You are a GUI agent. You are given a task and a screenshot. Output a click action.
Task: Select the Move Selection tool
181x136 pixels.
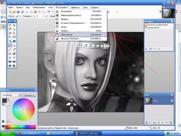[14, 29]
